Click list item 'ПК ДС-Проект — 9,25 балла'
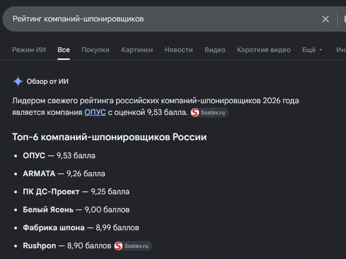This screenshot has height=259, width=346. [x=76, y=192]
